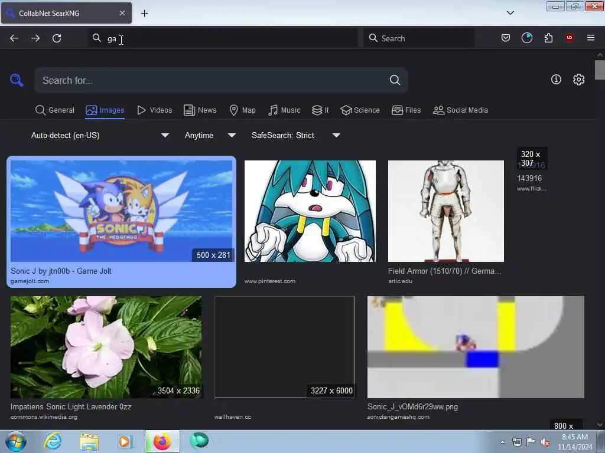
Task: Close the CollabNet SearXNG tab
Action: click(x=122, y=13)
